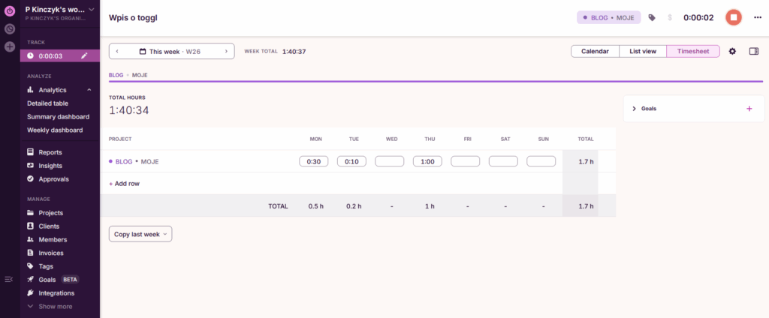Edit Tuesday 0:10 time cell

pos(351,161)
